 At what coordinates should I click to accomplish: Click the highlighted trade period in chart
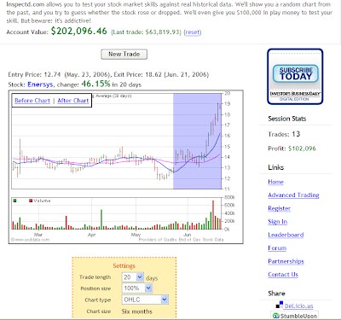(197, 141)
